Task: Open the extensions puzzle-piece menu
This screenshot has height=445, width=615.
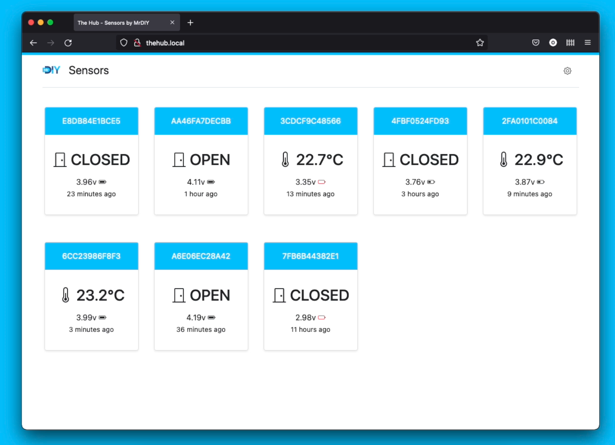Action: (x=570, y=42)
